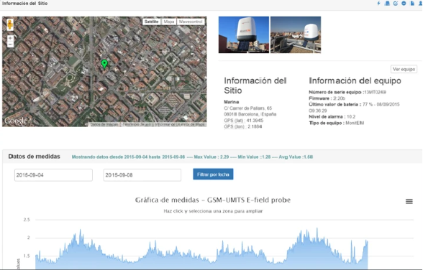Open the second rooftop equipment photo
423x270 pixels.
click(x=296, y=34)
